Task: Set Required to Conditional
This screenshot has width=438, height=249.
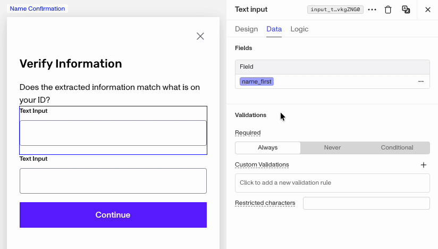Action: 397,147
